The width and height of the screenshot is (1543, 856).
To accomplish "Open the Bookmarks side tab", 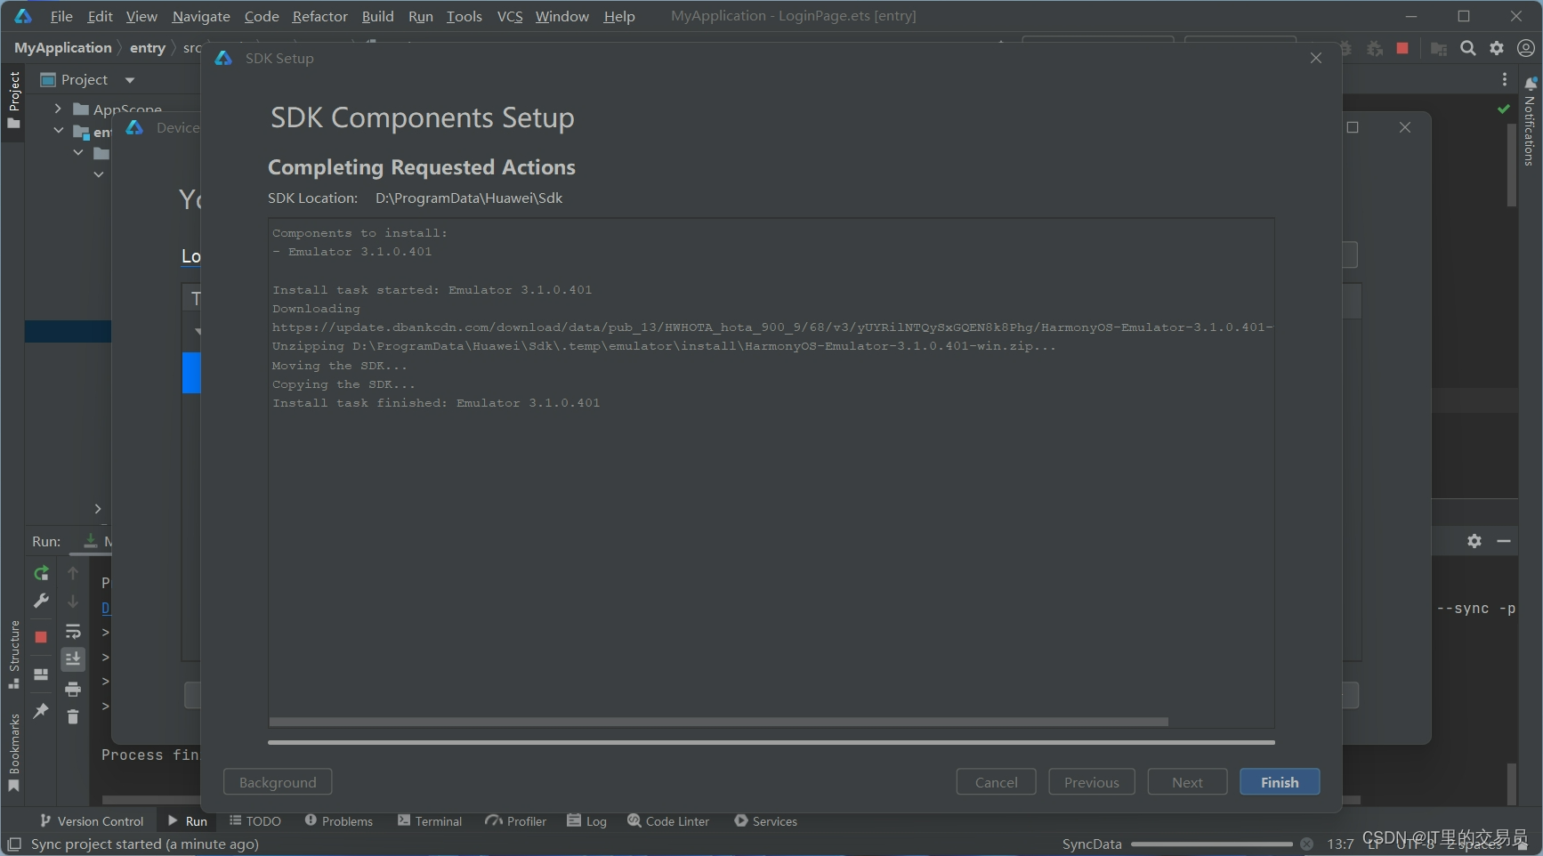I will [x=13, y=752].
